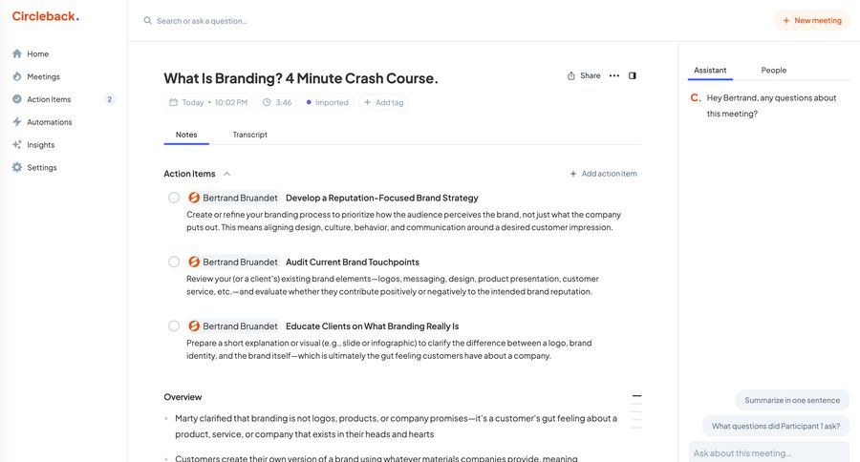860x462 pixels.
Task: Check off Develop a Reputation-Focused Brand Strategy
Action: (174, 198)
